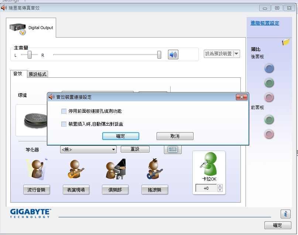Screen dimensions: 298x235
Task: Click the GIGABYTE Technology logo
Action: 31,213
